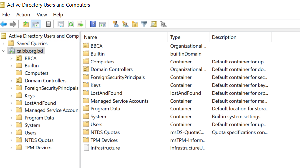Select the Active Directory Users and Computers root node
This screenshot has height=168, width=300.
44,36
